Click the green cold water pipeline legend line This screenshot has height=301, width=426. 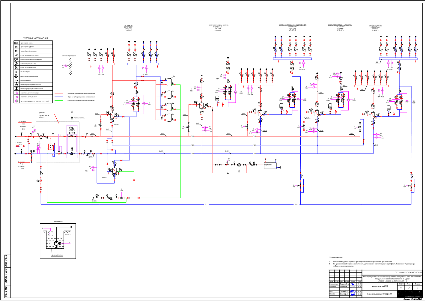pos(59,100)
